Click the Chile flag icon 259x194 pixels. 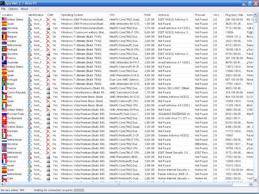4,178
